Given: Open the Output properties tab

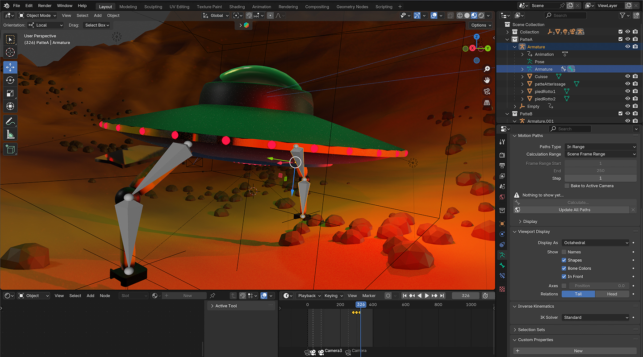Looking at the screenshot, I should [502, 166].
